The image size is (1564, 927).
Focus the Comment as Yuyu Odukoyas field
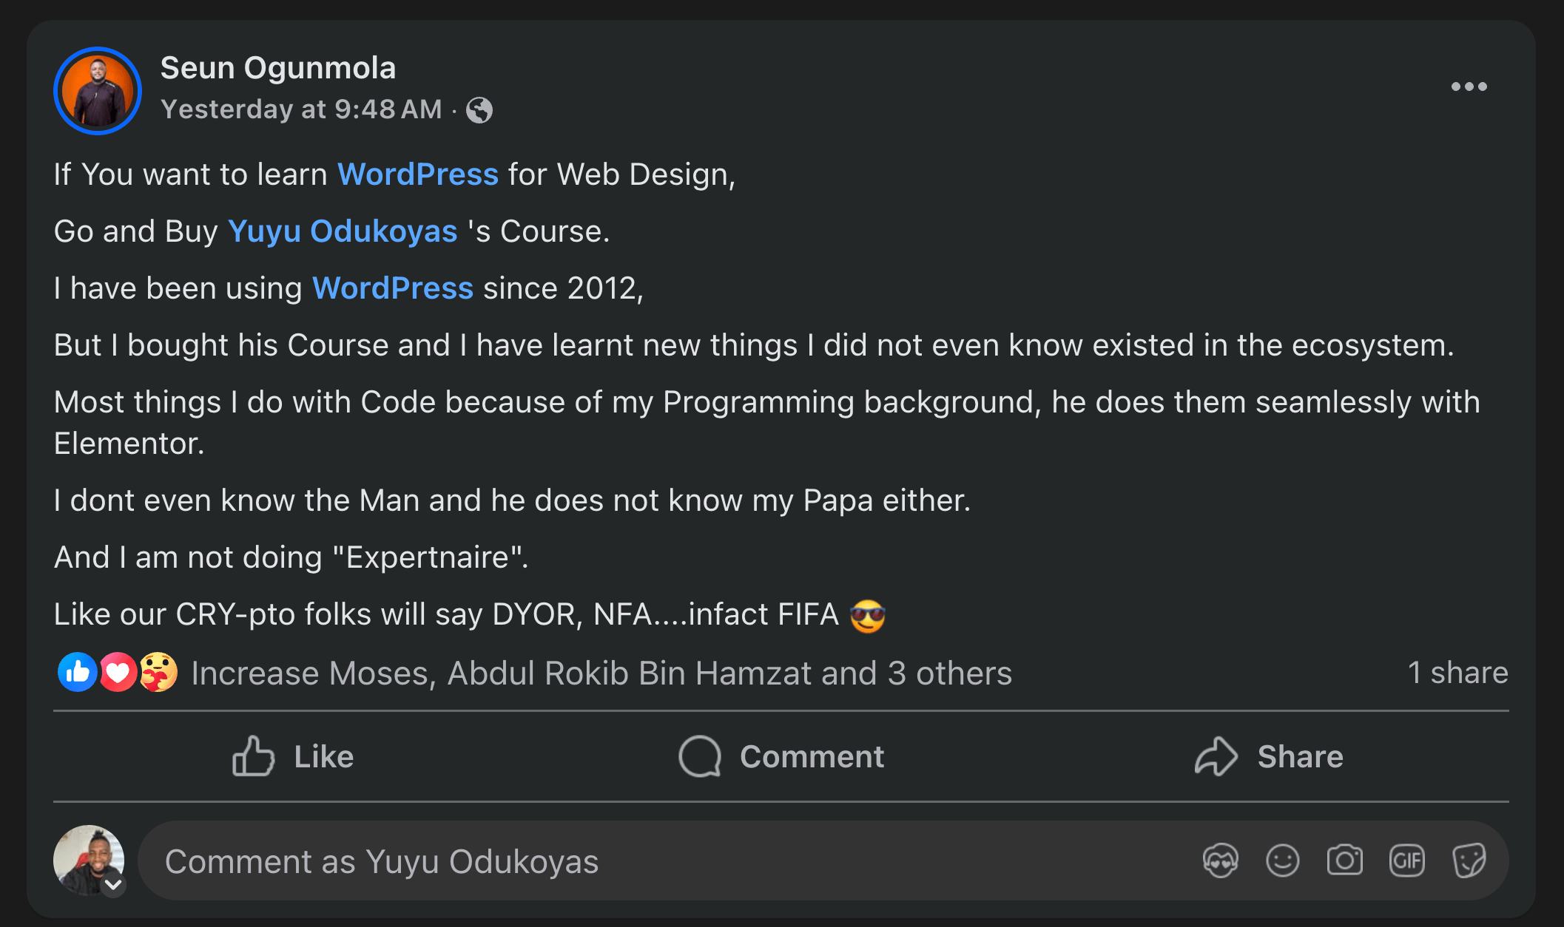click(823, 861)
